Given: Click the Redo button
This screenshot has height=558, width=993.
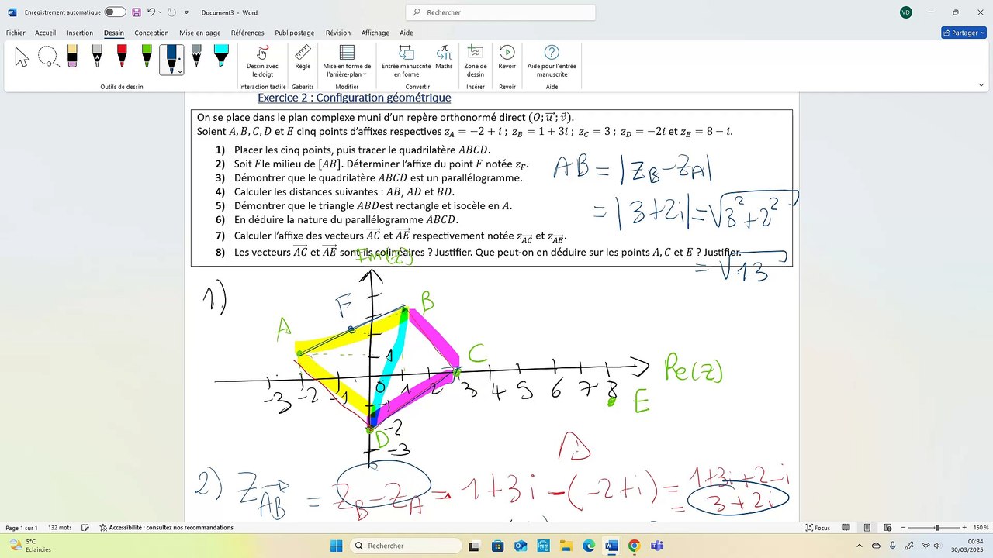Looking at the screenshot, I should [x=171, y=12].
